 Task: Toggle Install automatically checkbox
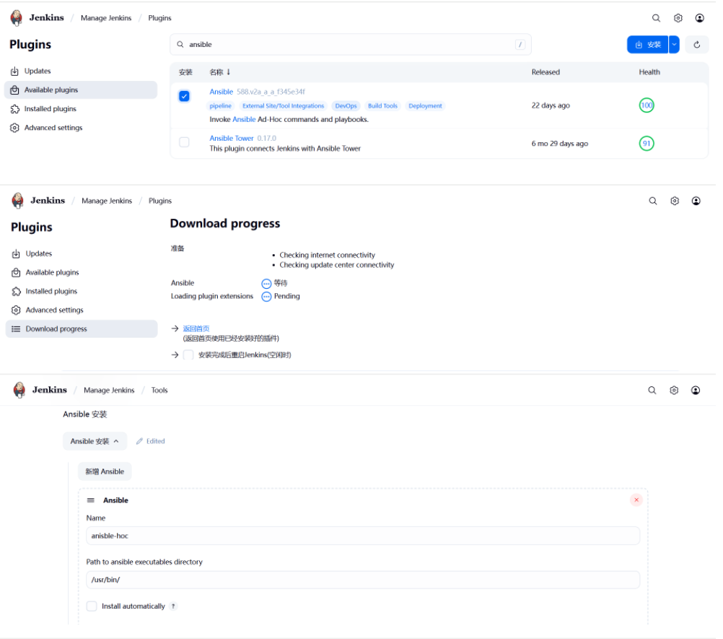(92, 606)
